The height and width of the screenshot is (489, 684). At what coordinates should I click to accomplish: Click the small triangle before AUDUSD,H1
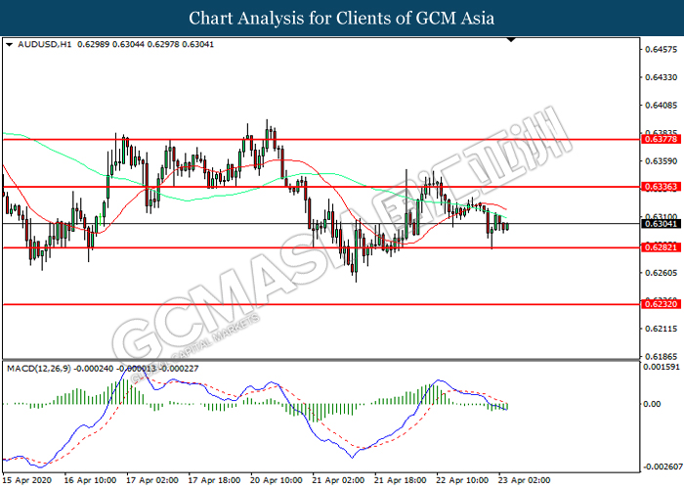click(9, 45)
